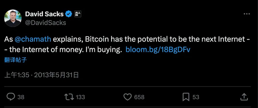Open David Sacks profile avatar
Image resolution: width=258 pixels, height=108 pixels.
click(x=13, y=19)
